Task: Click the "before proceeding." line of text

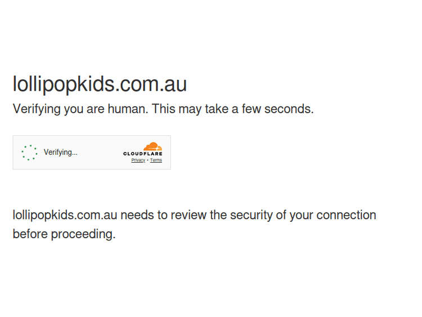Action: [x=64, y=234]
